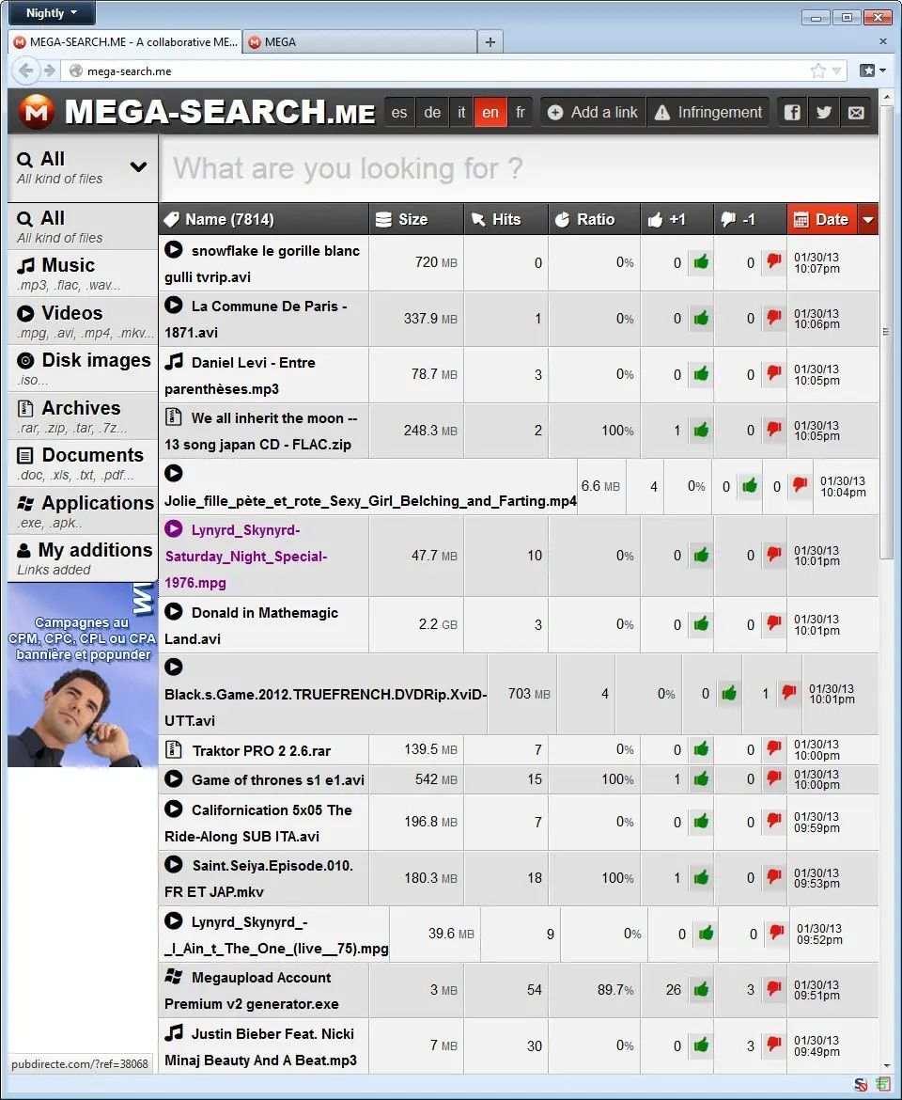
Task: Sort results by Size column
Action: click(x=416, y=220)
